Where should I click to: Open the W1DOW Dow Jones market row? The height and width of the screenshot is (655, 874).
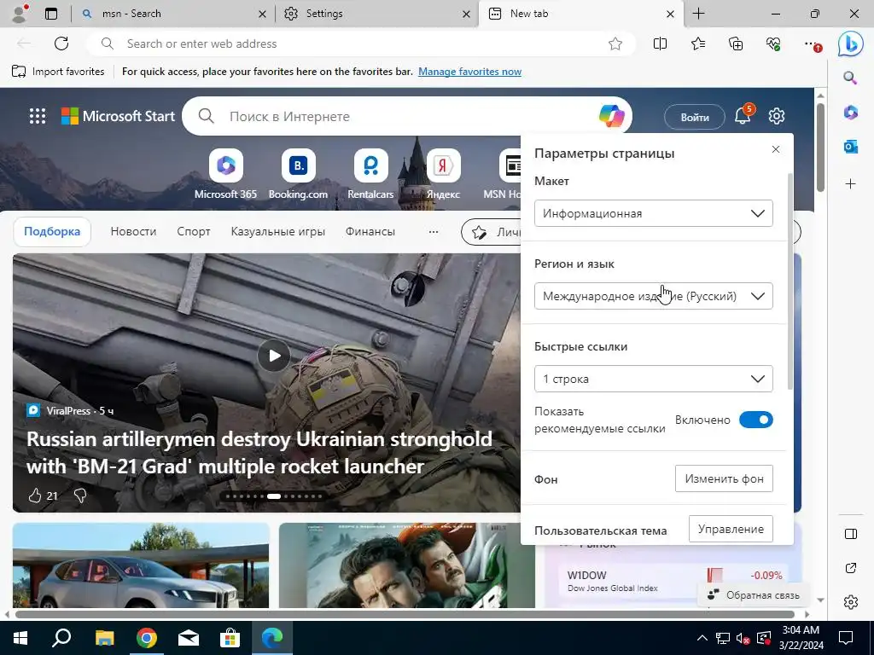click(x=674, y=580)
